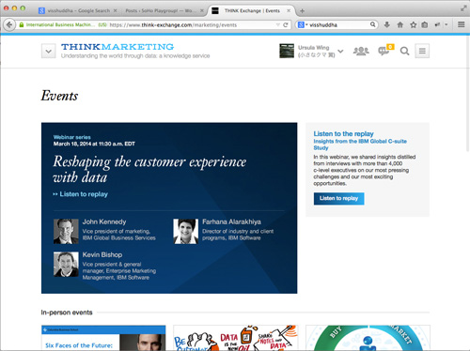Open the Data is the new oil sketch card
The width and height of the screenshot is (470, 351).
coord(236,338)
